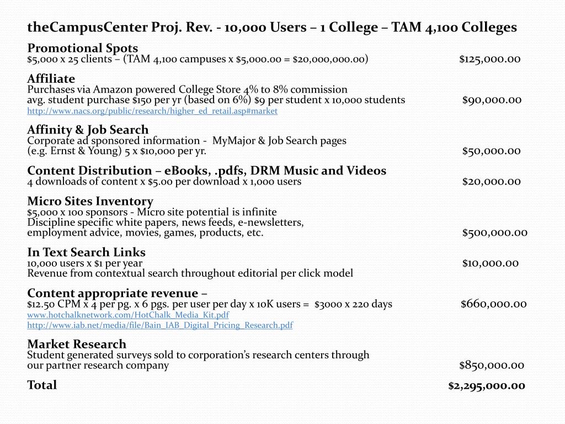Click the slide title theCampusCenter Proj. Rev.
565x424 pixels.
[272, 28]
